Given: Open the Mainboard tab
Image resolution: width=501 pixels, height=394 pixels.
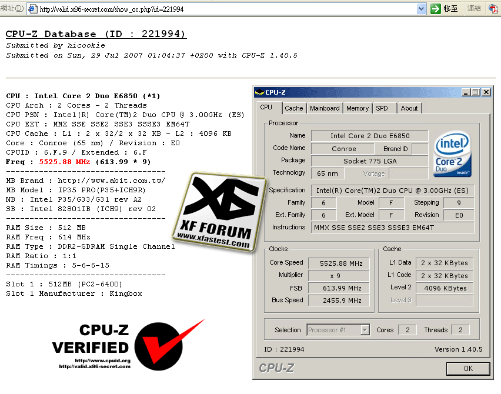Looking at the screenshot, I should [x=325, y=108].
